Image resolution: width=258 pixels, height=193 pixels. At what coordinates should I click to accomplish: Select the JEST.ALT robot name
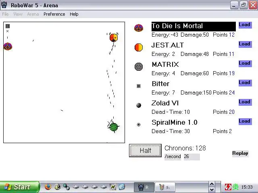coord(168,45)
